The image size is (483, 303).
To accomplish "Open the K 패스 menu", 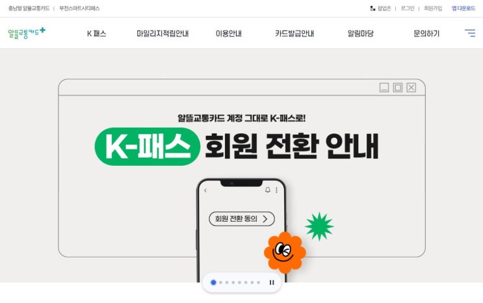I will click(x=96, y=33).
